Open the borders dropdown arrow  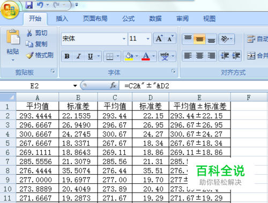click(x=118, y=56)
